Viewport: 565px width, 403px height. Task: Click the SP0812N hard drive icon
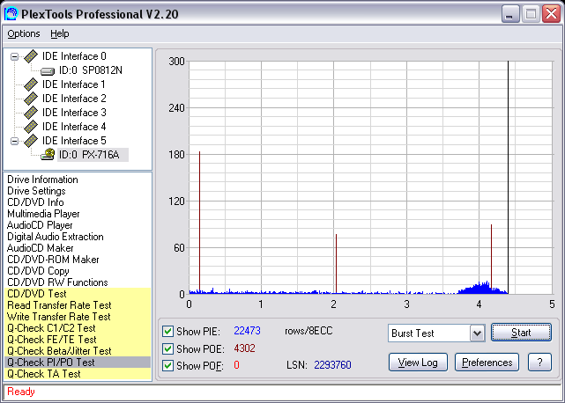pyautogui.click(x=48, y=71)
